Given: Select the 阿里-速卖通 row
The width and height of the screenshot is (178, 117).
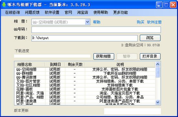Looking at the screenshot, I should pyautogui.click(x=85, y=101).
